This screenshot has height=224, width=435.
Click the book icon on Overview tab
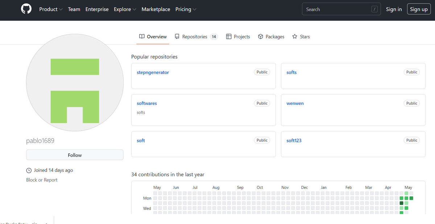tap(142, 37)
